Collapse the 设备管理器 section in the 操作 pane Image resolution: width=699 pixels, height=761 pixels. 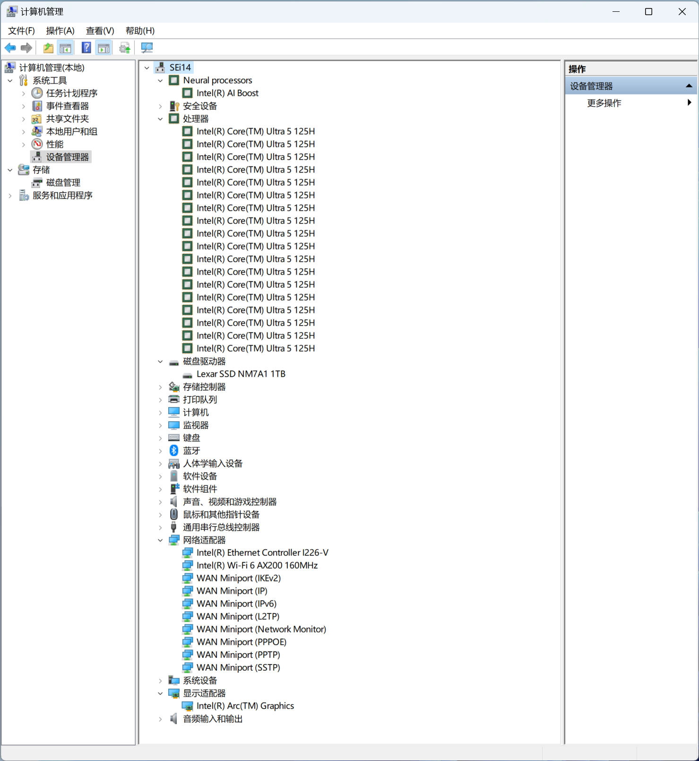(x=689, y=86)
